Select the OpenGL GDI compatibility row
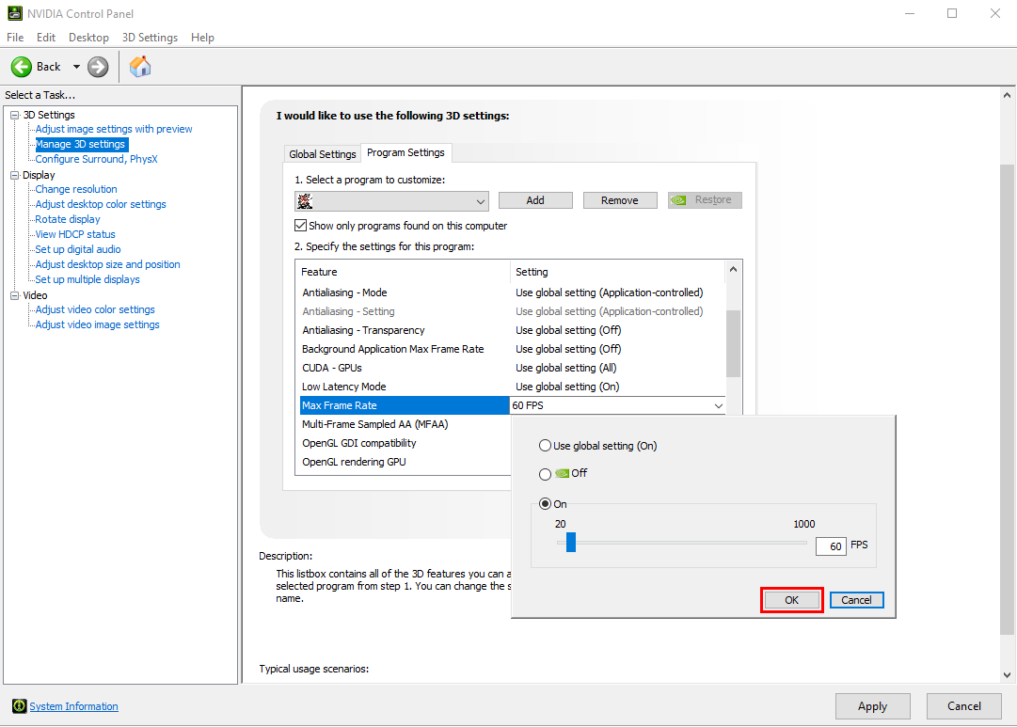Image resolution: width=1017 pixels, height=727 pixels. (x=405, y=443)
